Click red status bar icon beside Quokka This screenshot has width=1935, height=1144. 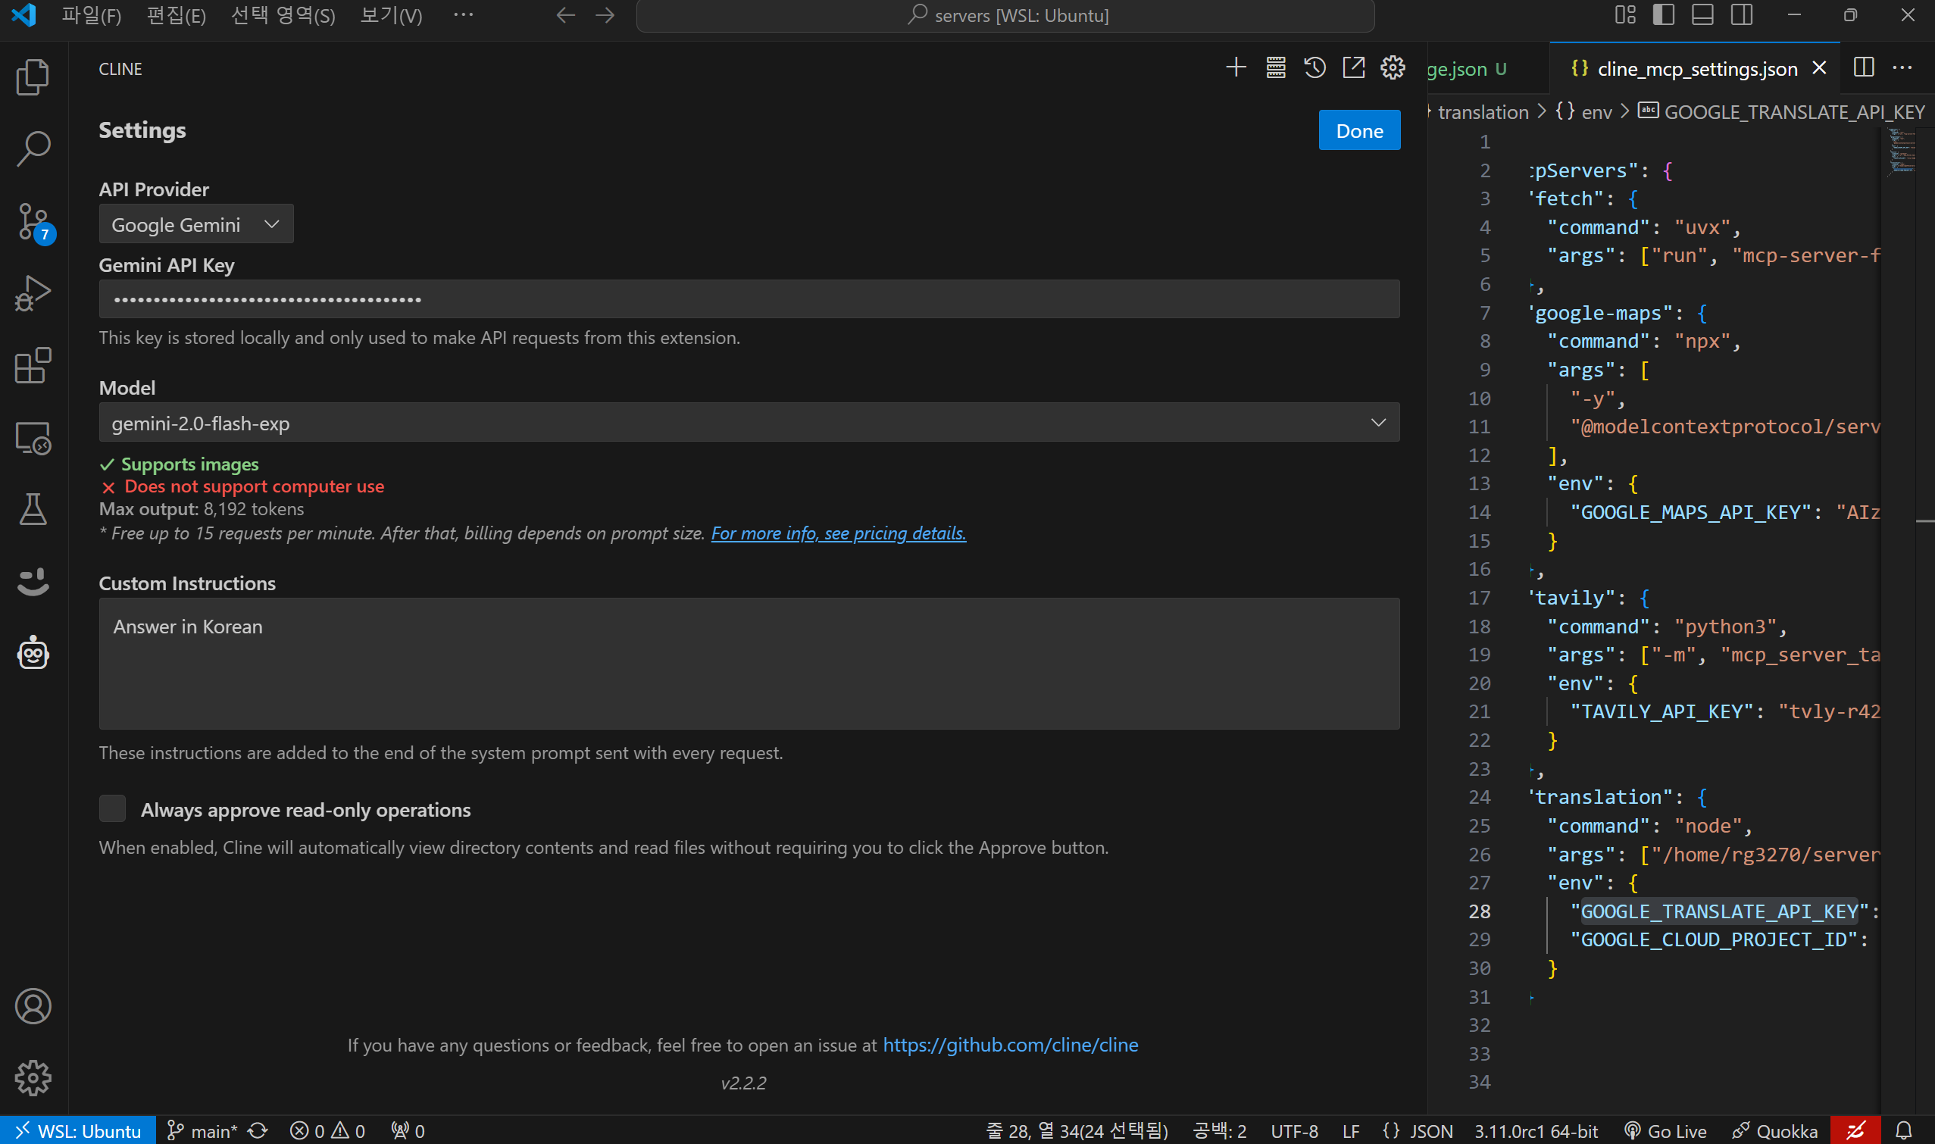(x=1855, y=1130)
